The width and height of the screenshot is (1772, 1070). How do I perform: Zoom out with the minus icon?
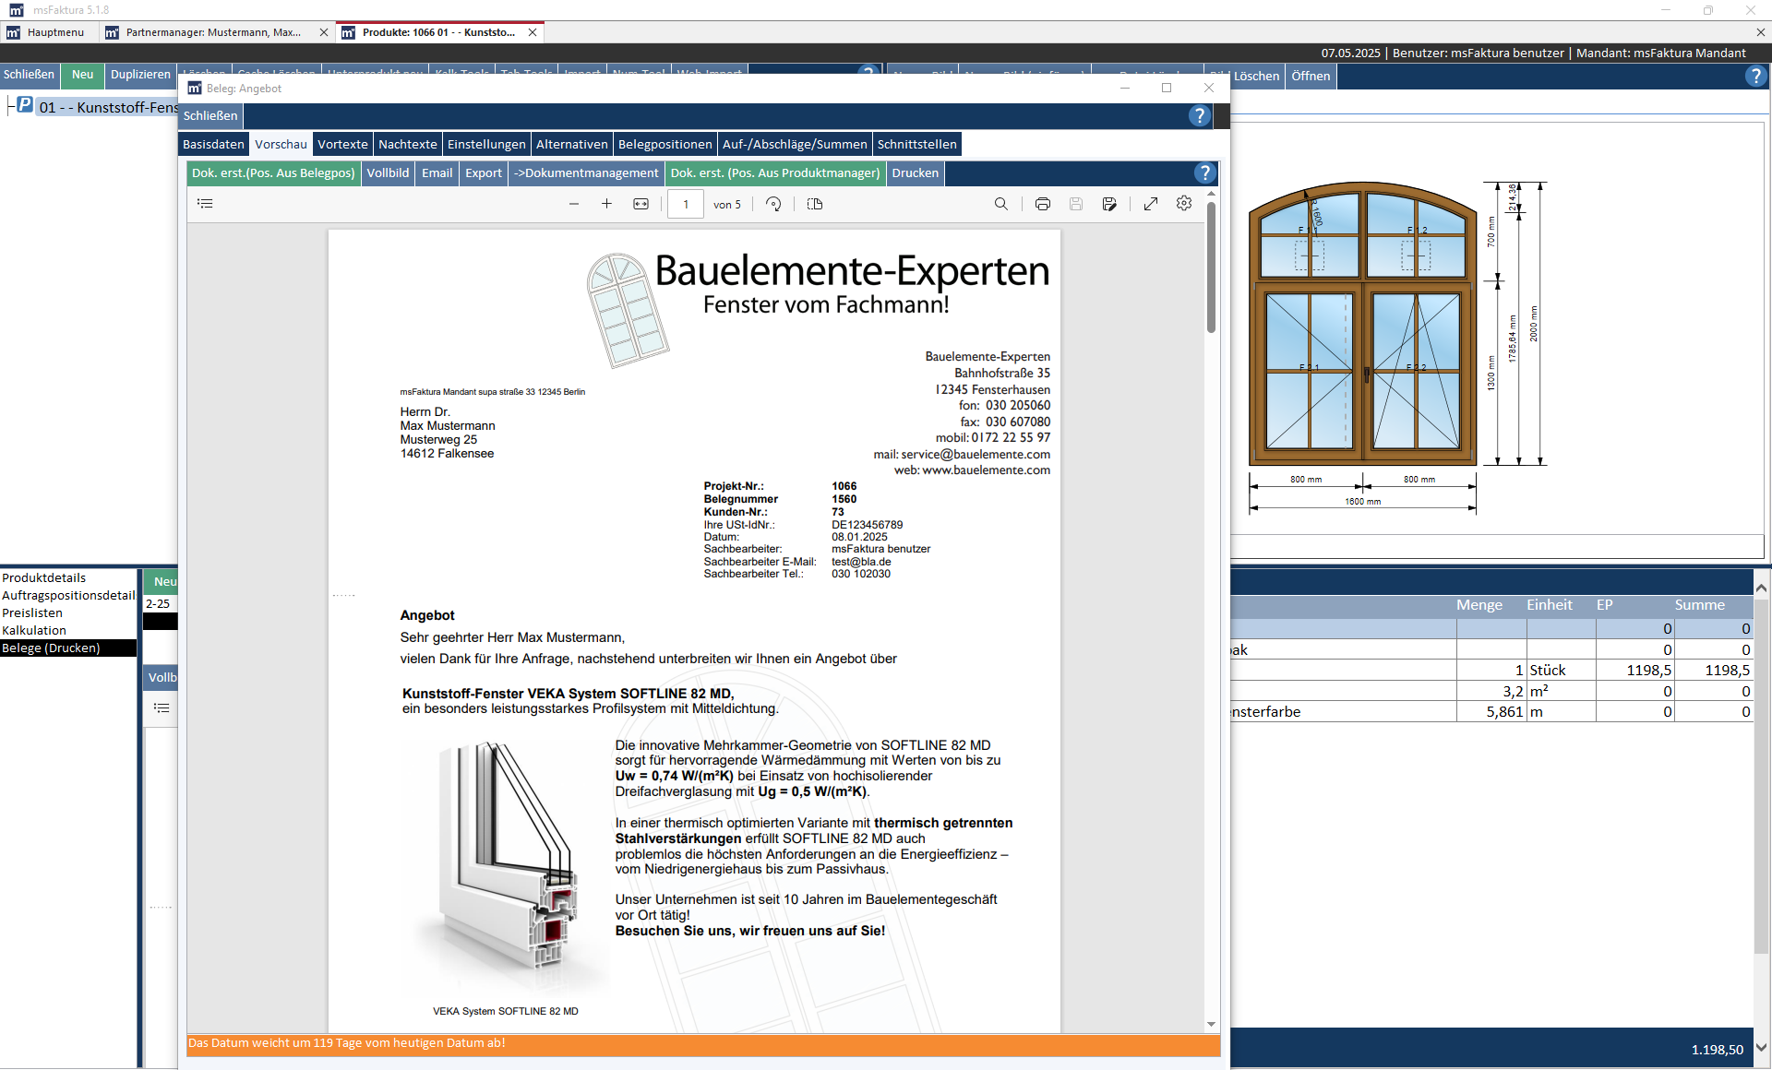click(574, 204)
